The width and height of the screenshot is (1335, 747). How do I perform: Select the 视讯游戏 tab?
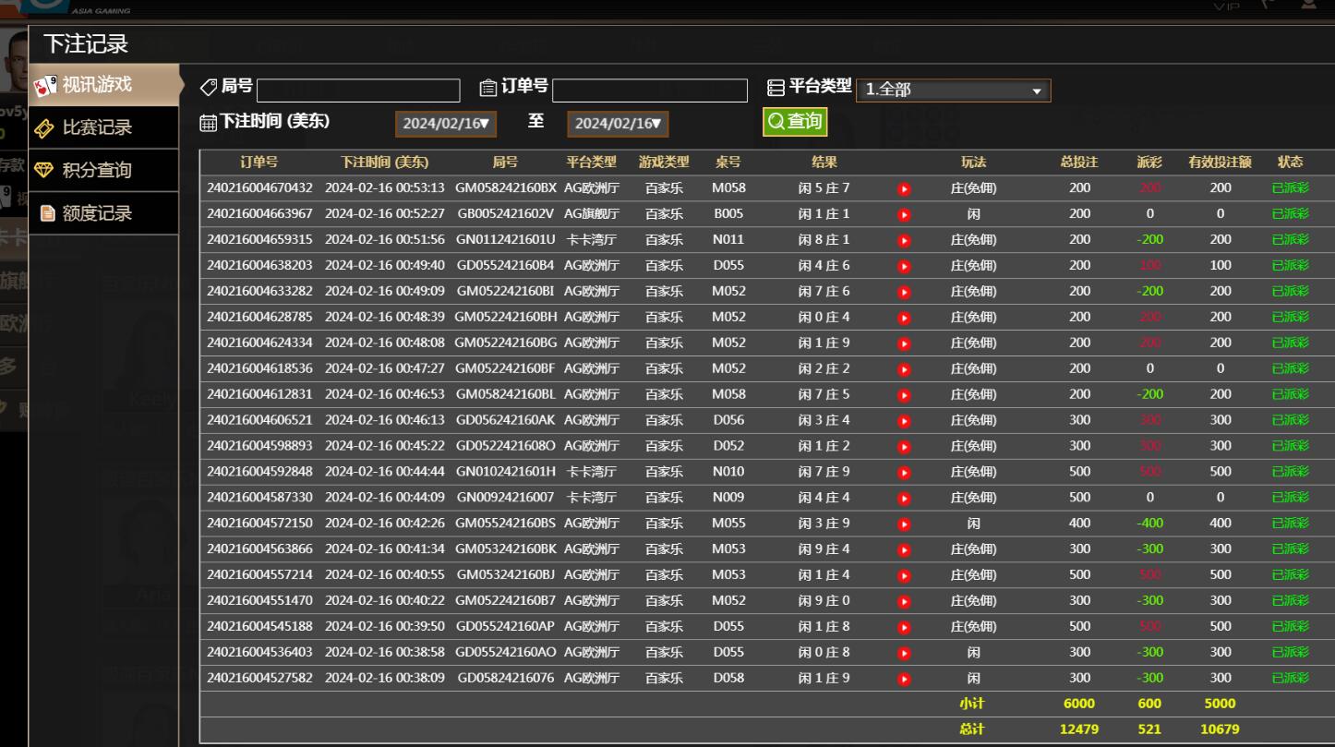tap(103, 85)
